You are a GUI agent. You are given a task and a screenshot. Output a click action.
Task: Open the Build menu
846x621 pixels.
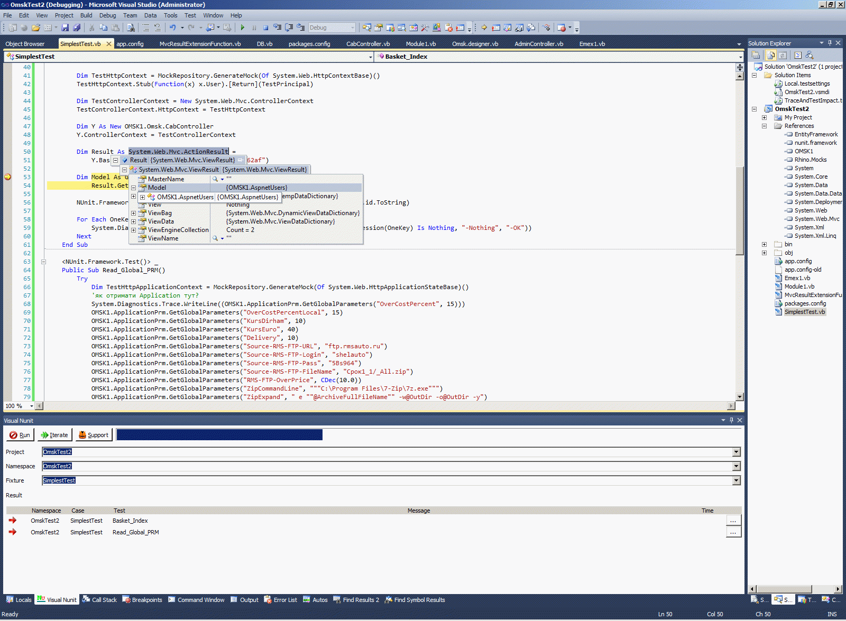coord(86,15)
